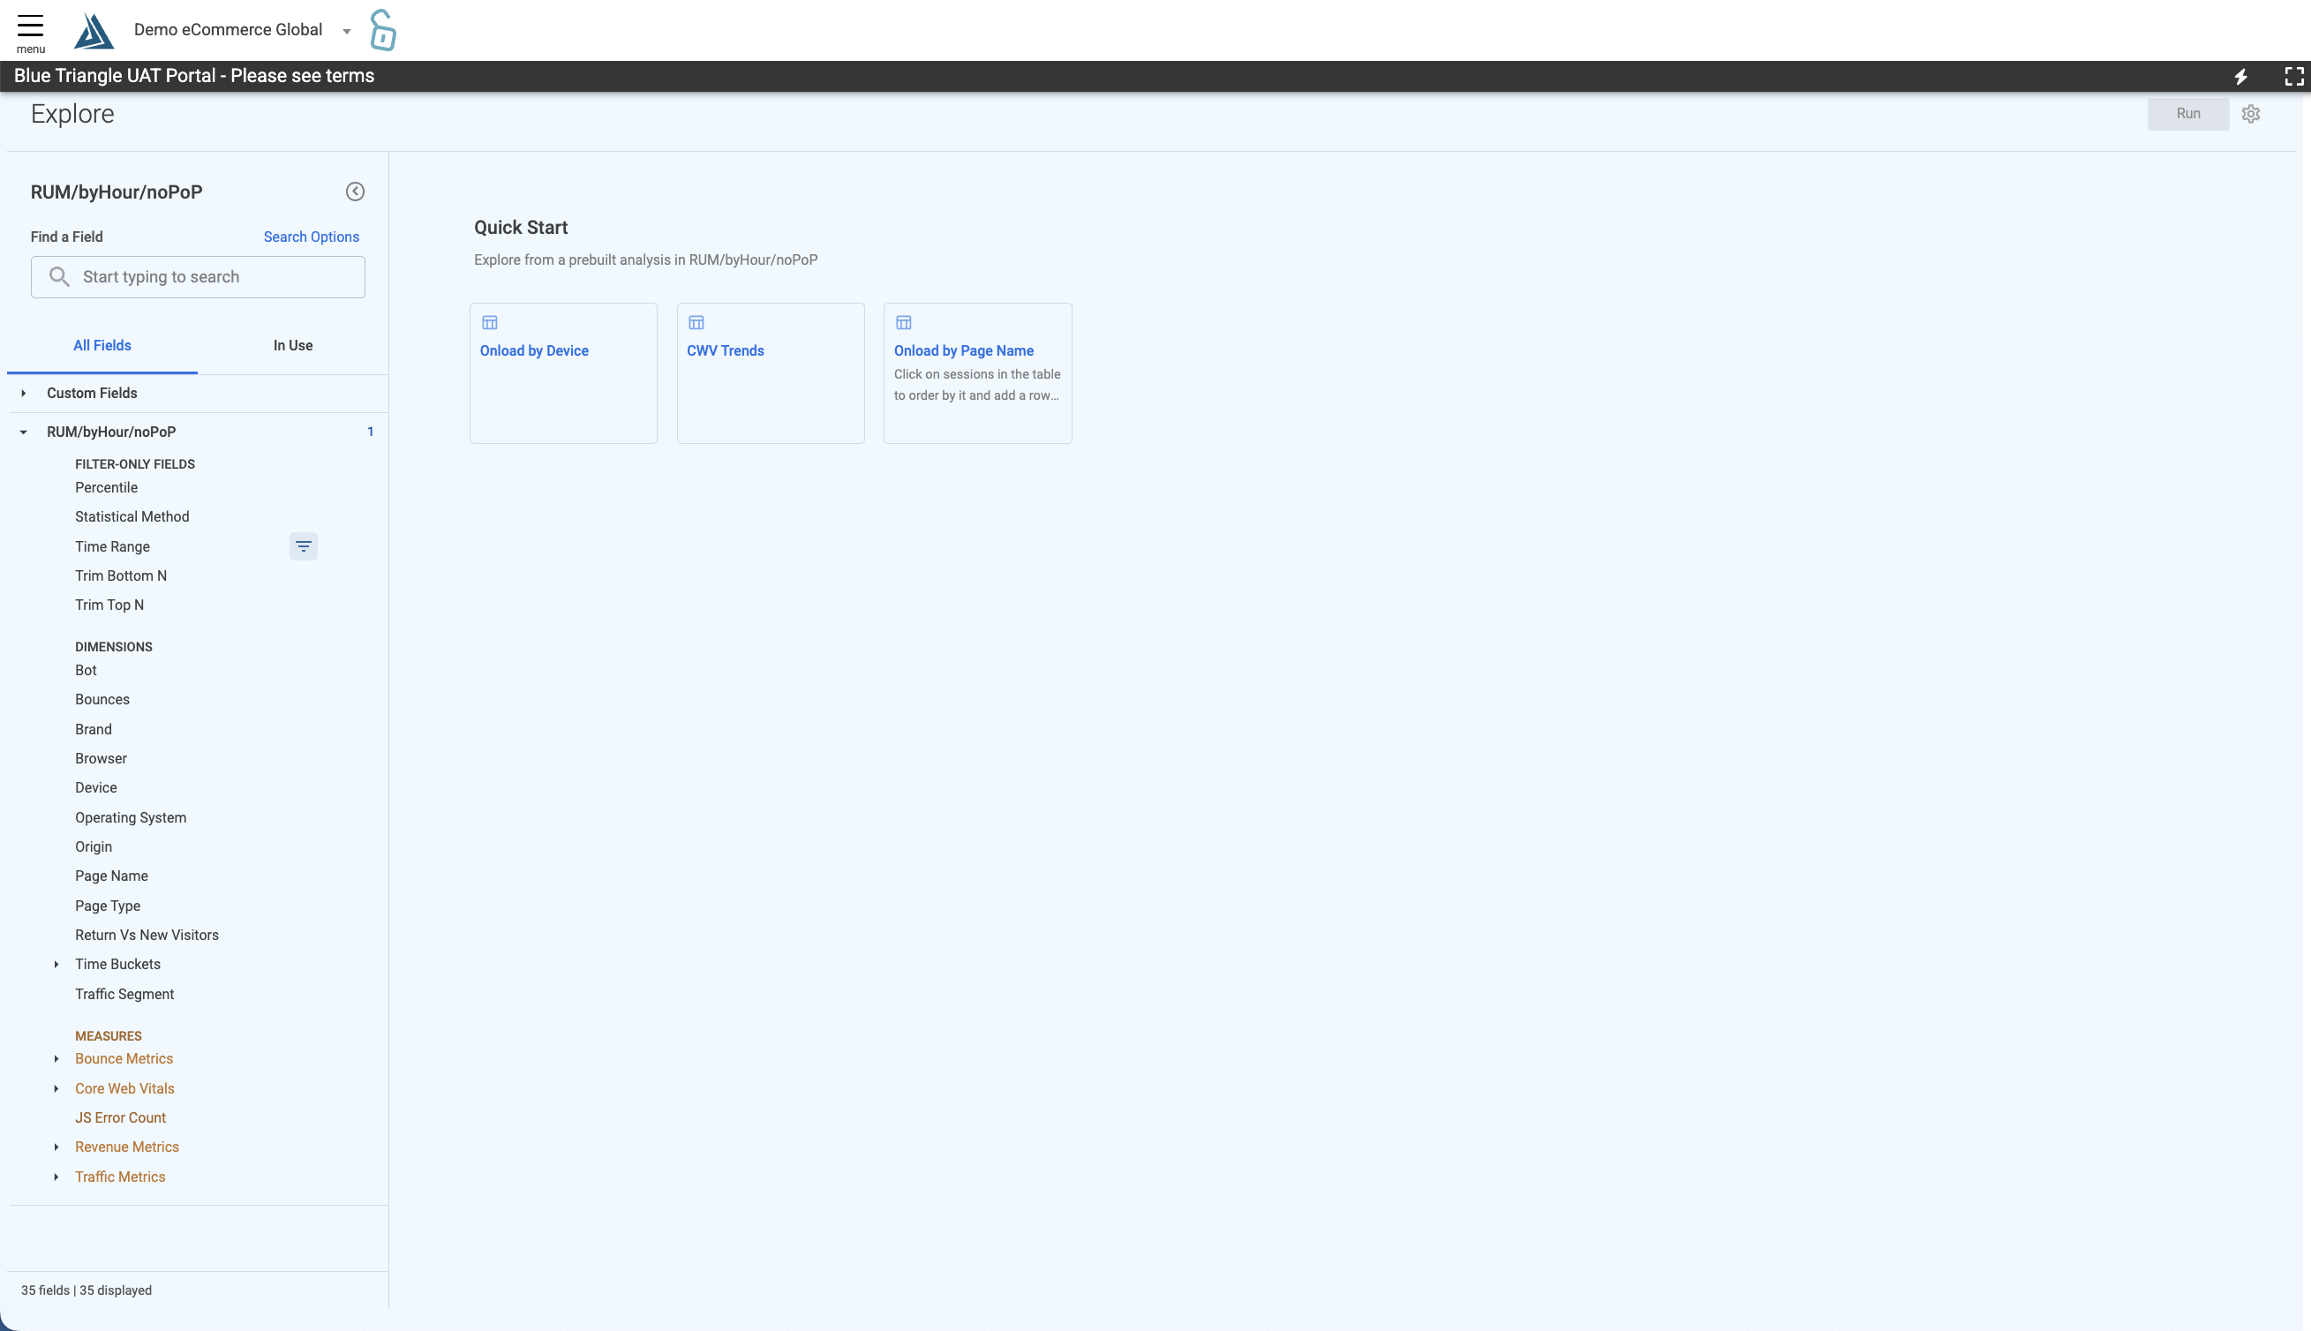Click the search magnifier icon
The width and height of the screenshot is (2311, 1331).
click(59, 277)
